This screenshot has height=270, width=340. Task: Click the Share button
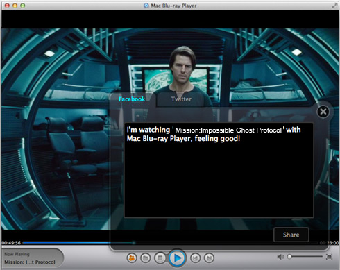pos(291,235)
